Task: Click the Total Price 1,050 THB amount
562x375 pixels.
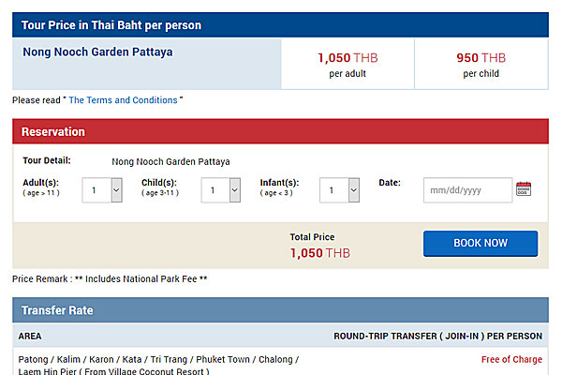Action: pyautogui.click(x=320, y=253)
